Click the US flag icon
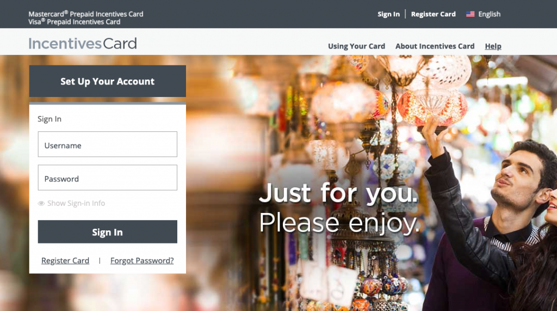 point(470,14)
